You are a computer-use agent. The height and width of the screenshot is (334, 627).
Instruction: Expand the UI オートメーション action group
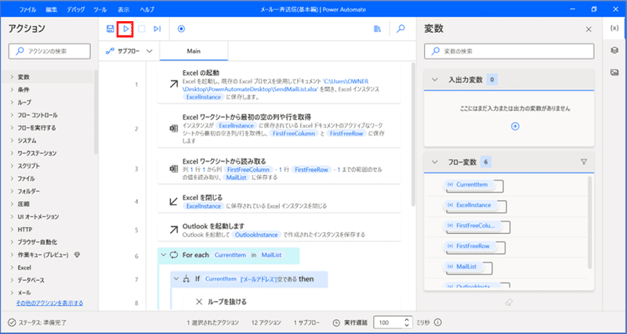13,217
